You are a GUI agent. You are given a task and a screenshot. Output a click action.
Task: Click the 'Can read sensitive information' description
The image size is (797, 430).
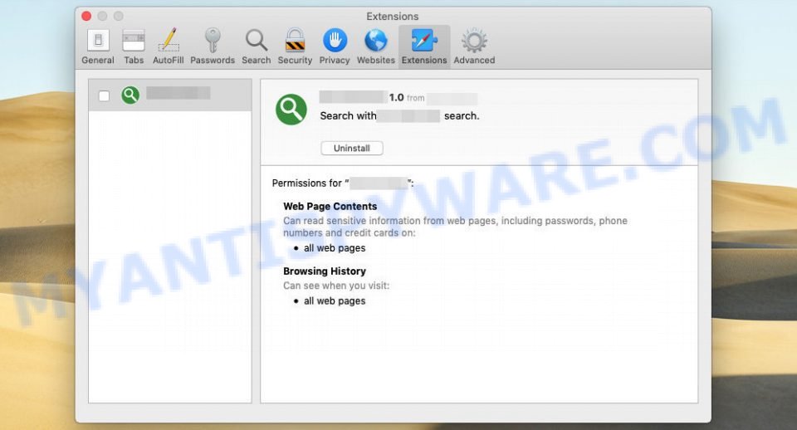point(455,227)
